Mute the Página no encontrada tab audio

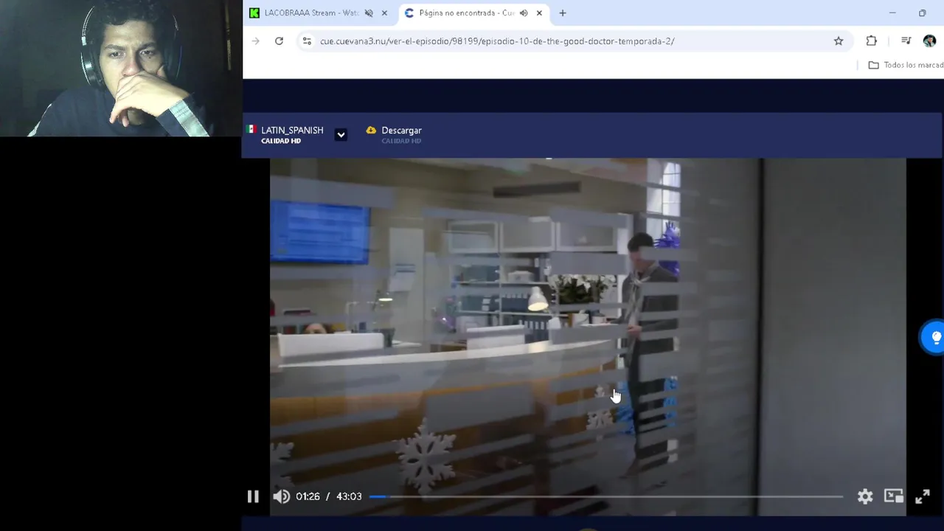[524, 13]
